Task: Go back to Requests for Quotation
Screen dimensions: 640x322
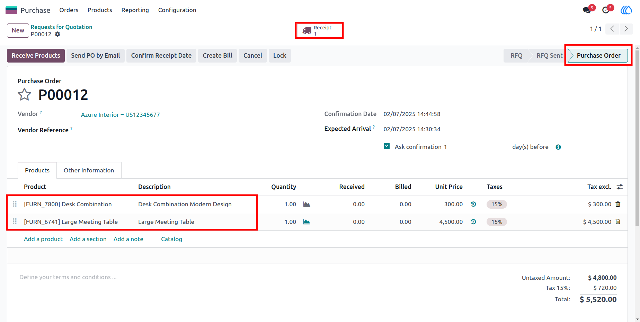Action: coord(62,27)
